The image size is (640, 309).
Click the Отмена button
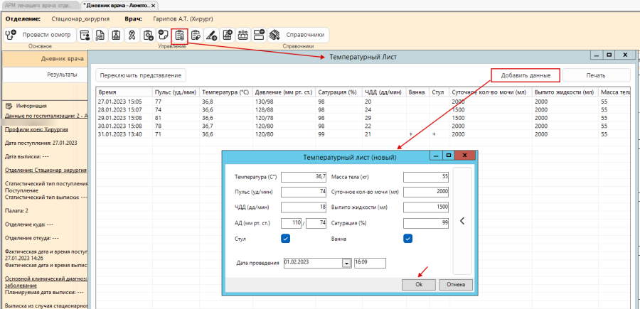pos(456,285)
